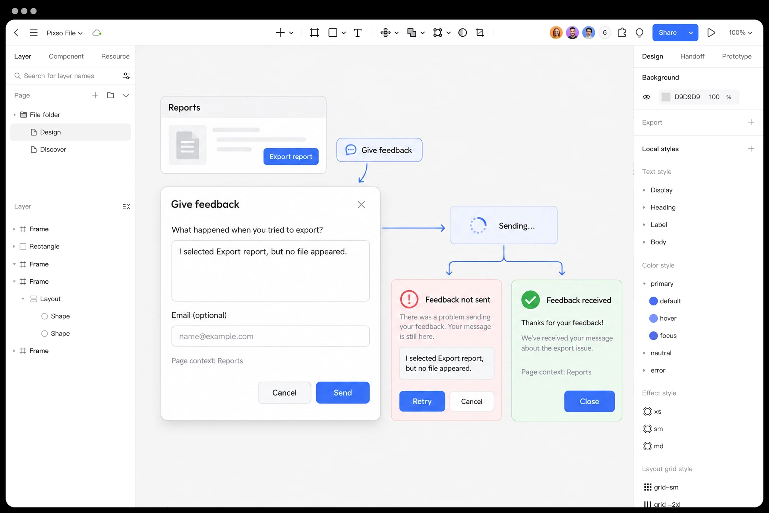Open the Handoff tab
This screenshot has height=513, width=769.
tap(692, 56)
